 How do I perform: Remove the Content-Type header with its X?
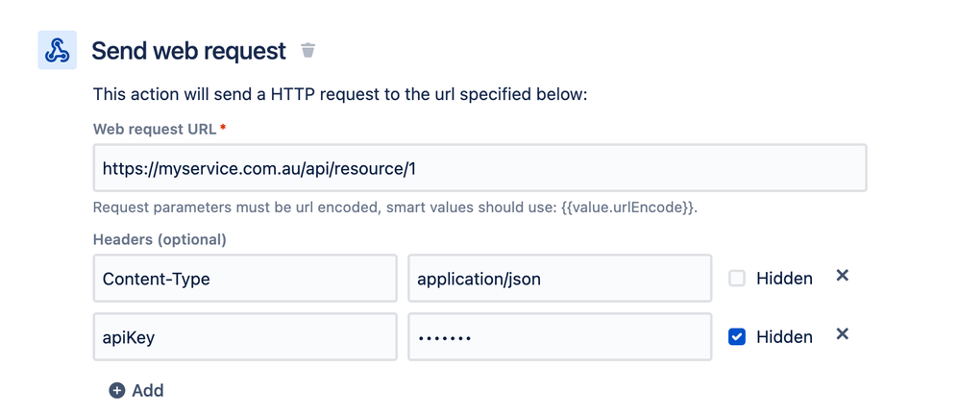point(842,276)
